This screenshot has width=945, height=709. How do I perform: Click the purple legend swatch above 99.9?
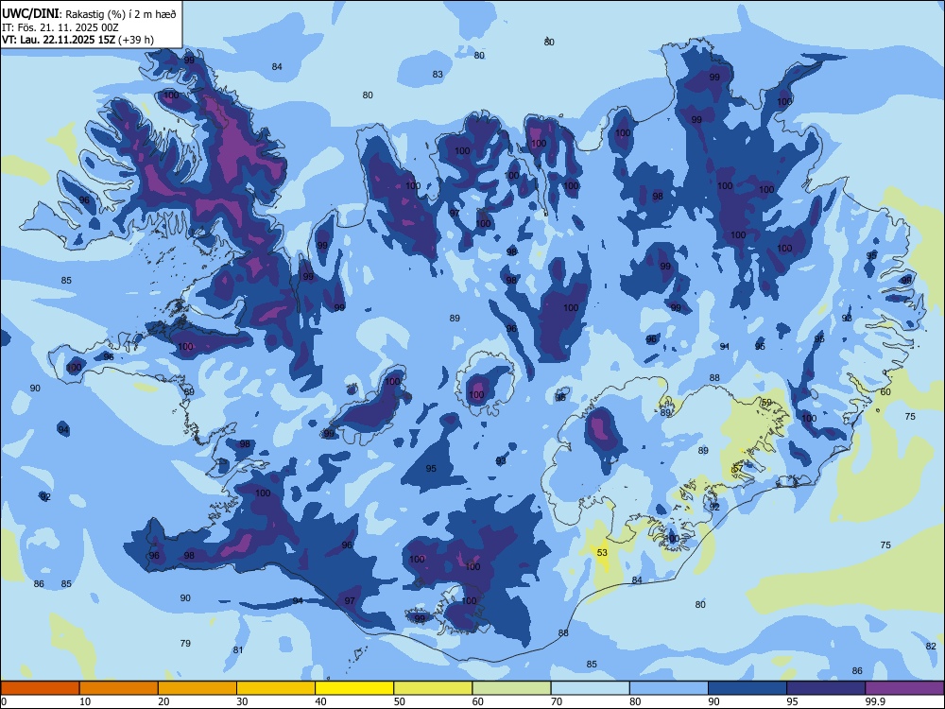904,688
